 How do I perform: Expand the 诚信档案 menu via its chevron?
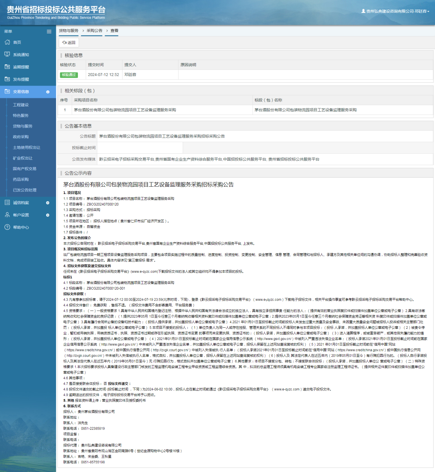click(48, 203)
